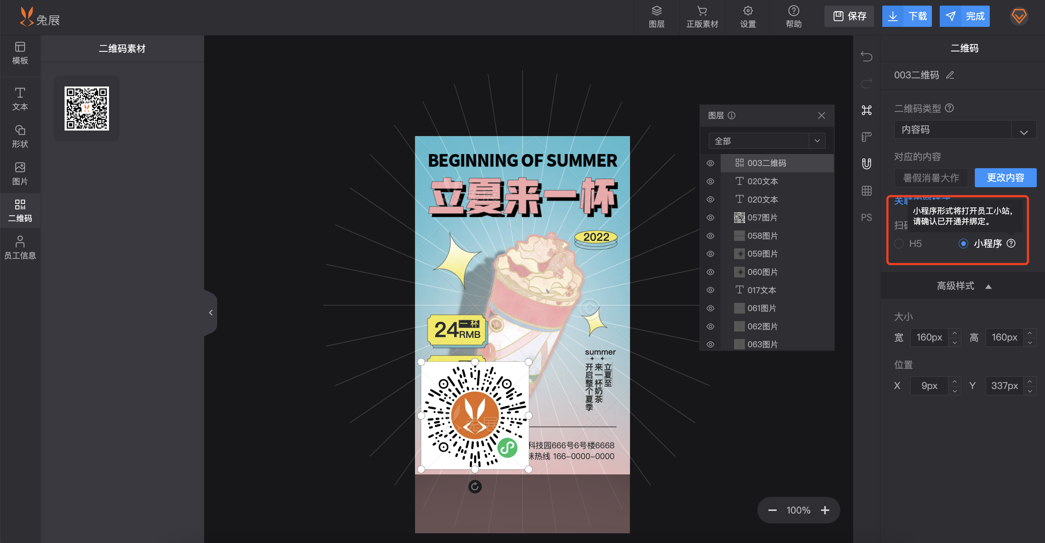1045x543 pixels.
Task: Toggle visibility of 017文本 layer
Action: coord(710,290)
